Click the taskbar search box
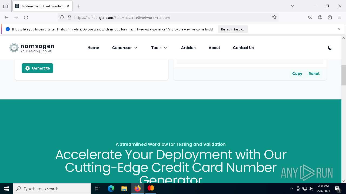The image size is (346, 194). coord(52,189)
